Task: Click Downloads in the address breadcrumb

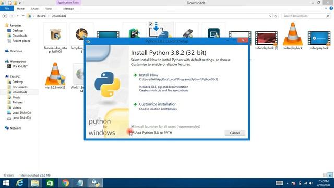Action: pos(58,16)
